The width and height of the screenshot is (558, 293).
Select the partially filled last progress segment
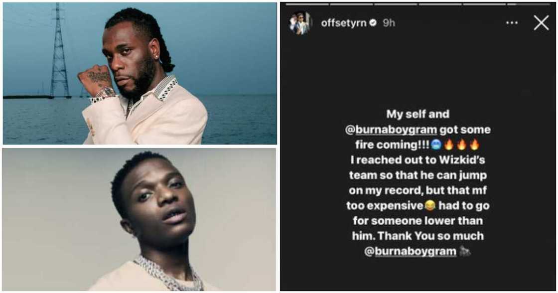529,4
